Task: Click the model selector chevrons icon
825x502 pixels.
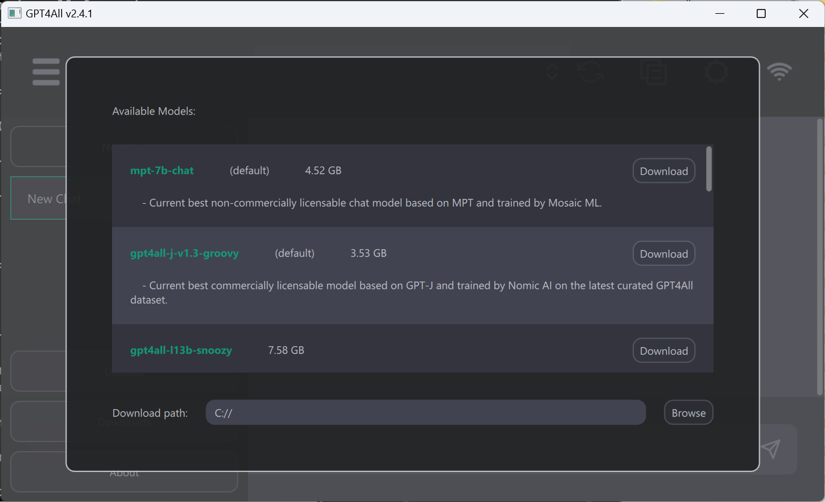Action: pyautogui.click(x=551, y=71)
